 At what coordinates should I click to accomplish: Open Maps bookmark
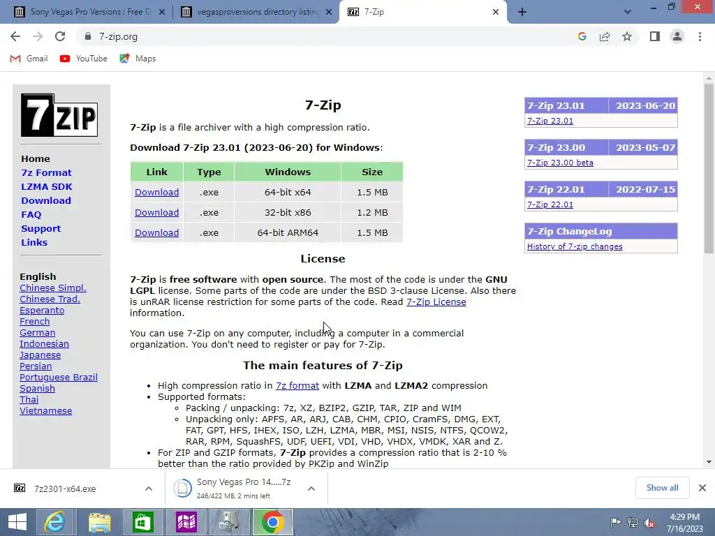coord(138,59)
